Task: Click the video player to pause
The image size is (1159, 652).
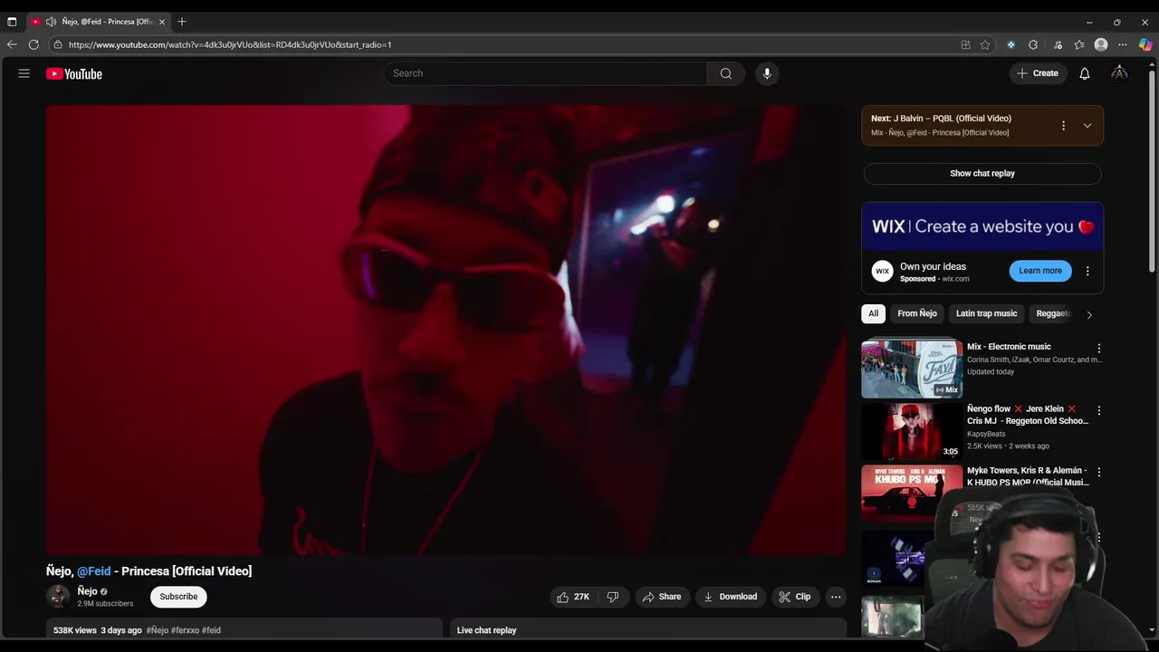Action: pyautogui.click(x=446, y=330)
